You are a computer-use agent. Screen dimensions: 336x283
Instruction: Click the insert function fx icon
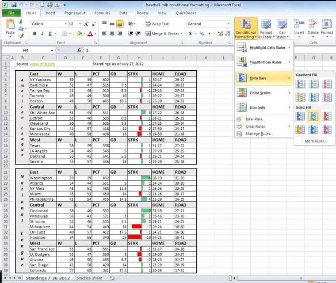tap(79, 51)
